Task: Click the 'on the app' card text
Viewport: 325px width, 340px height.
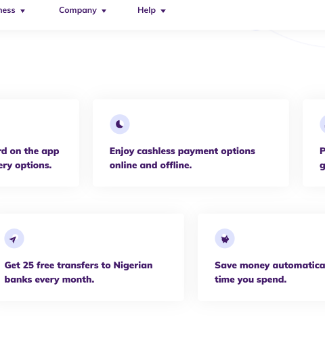Action: pyautogui.click(x=35, y=151)
